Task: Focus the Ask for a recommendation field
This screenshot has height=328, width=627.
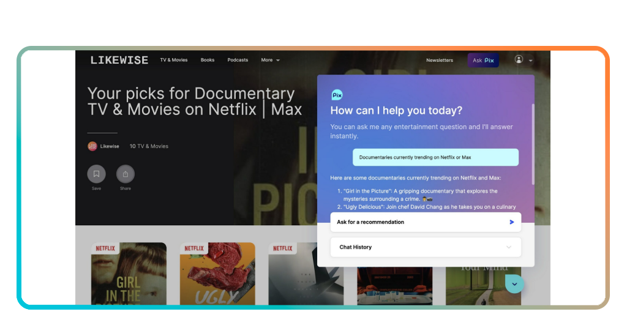Action: point(426,222)
